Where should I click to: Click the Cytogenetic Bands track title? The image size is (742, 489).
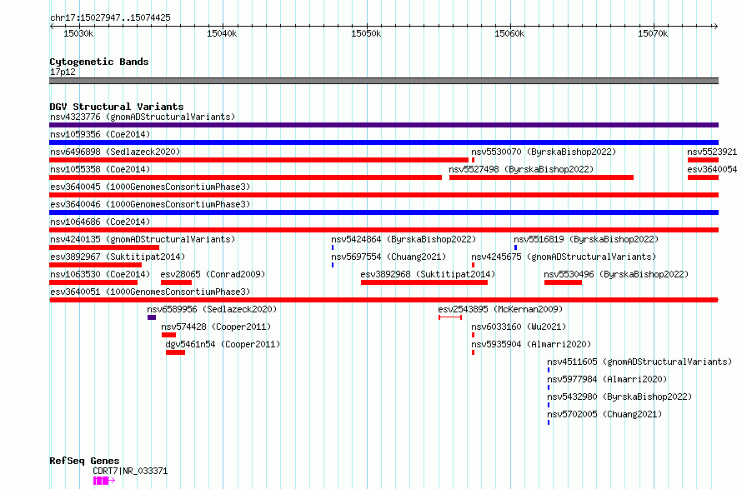tap(99, 62)
